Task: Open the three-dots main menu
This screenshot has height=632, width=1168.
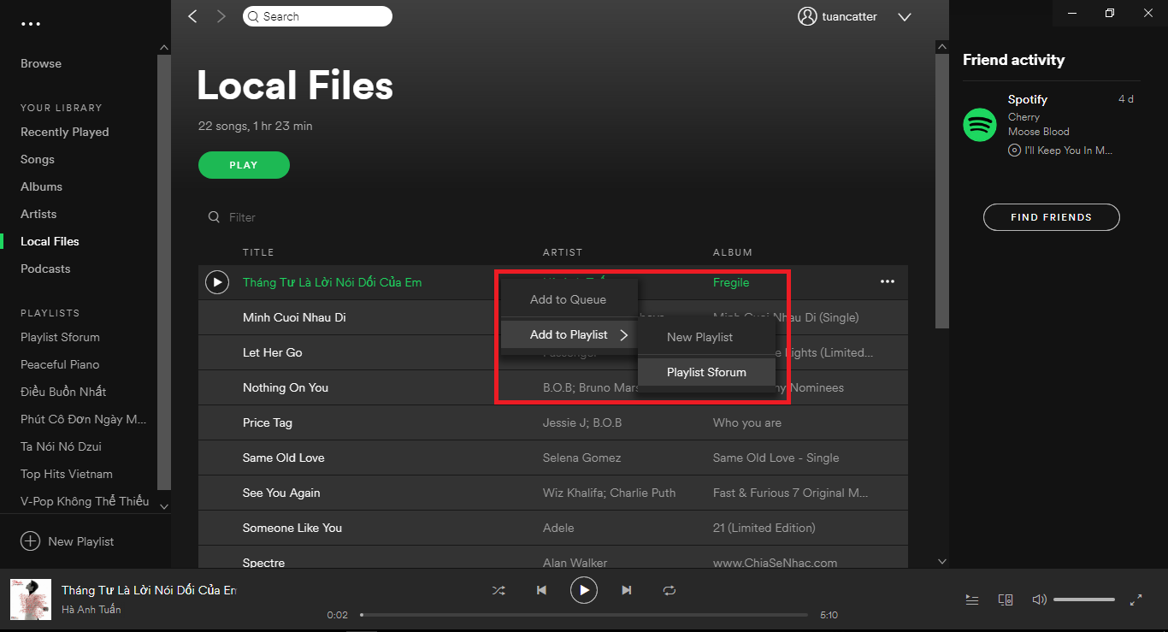Action: 31,24
